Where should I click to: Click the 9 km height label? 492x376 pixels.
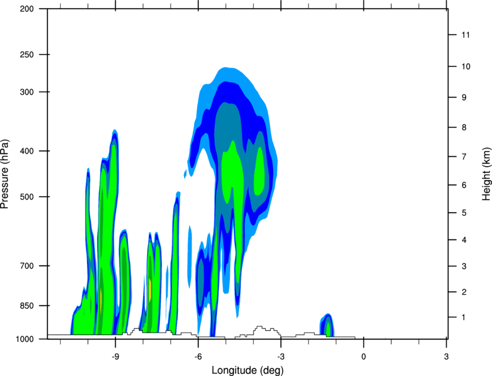click(464, 98)
